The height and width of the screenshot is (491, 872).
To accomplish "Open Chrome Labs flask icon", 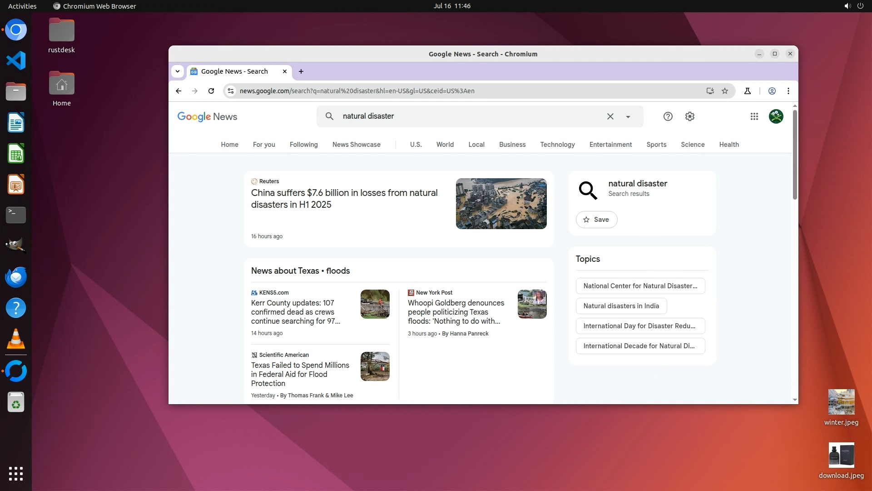I will click(x=748, y=91).
